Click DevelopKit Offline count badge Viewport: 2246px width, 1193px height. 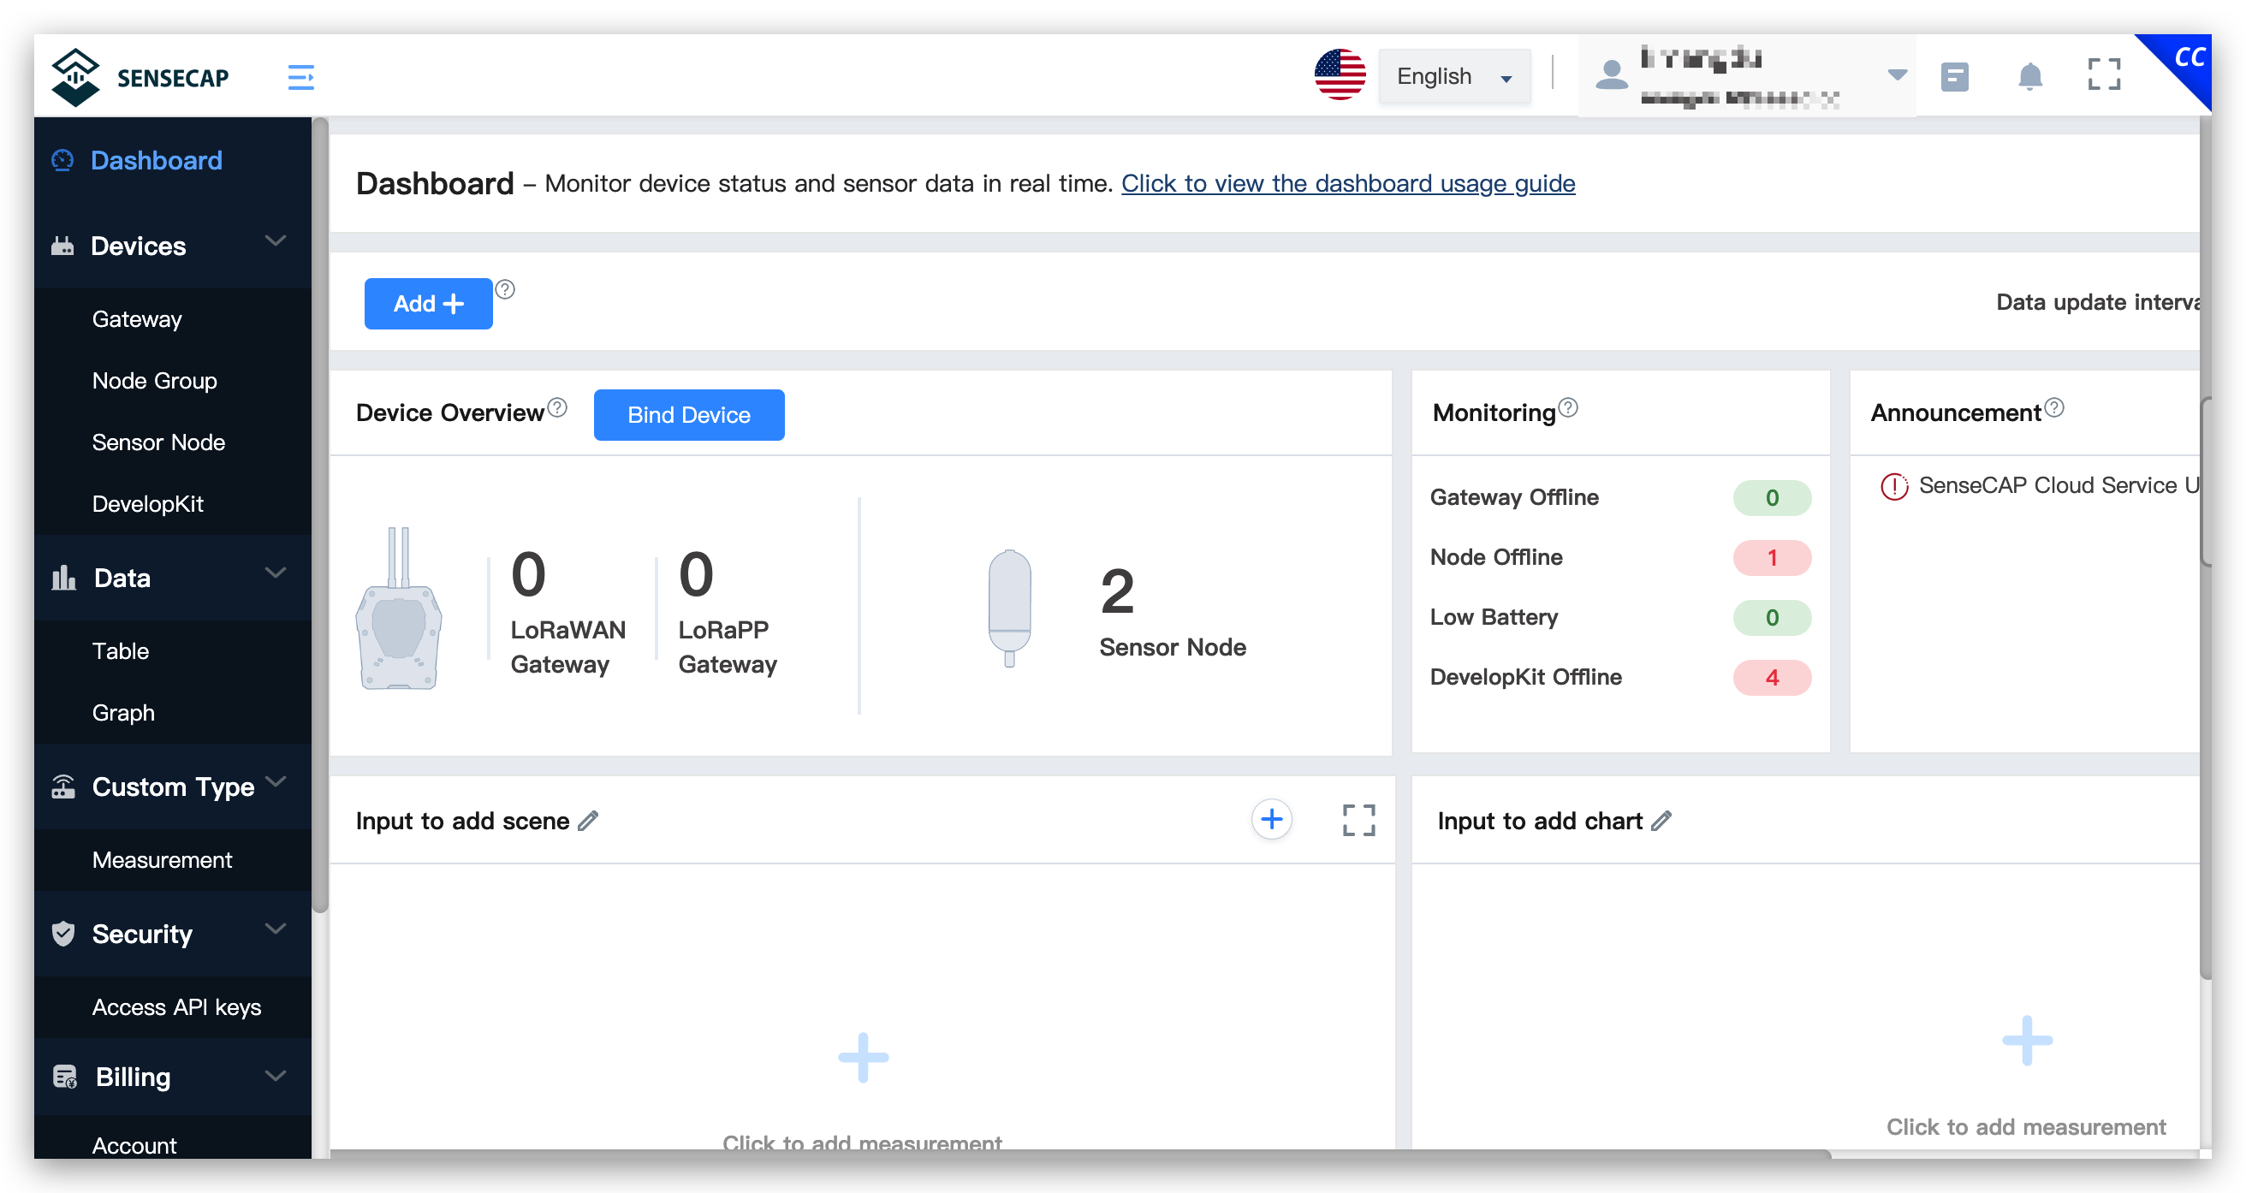coord(1772,678)
